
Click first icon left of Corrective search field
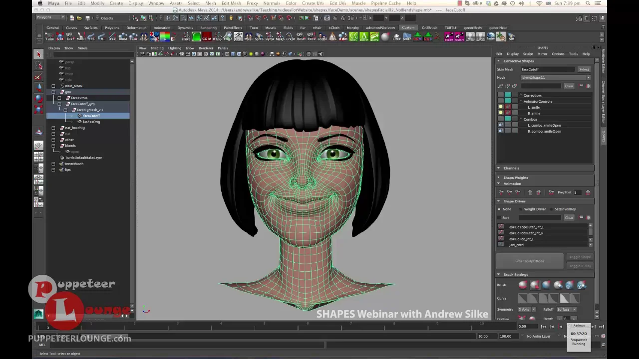pos(501,86)
